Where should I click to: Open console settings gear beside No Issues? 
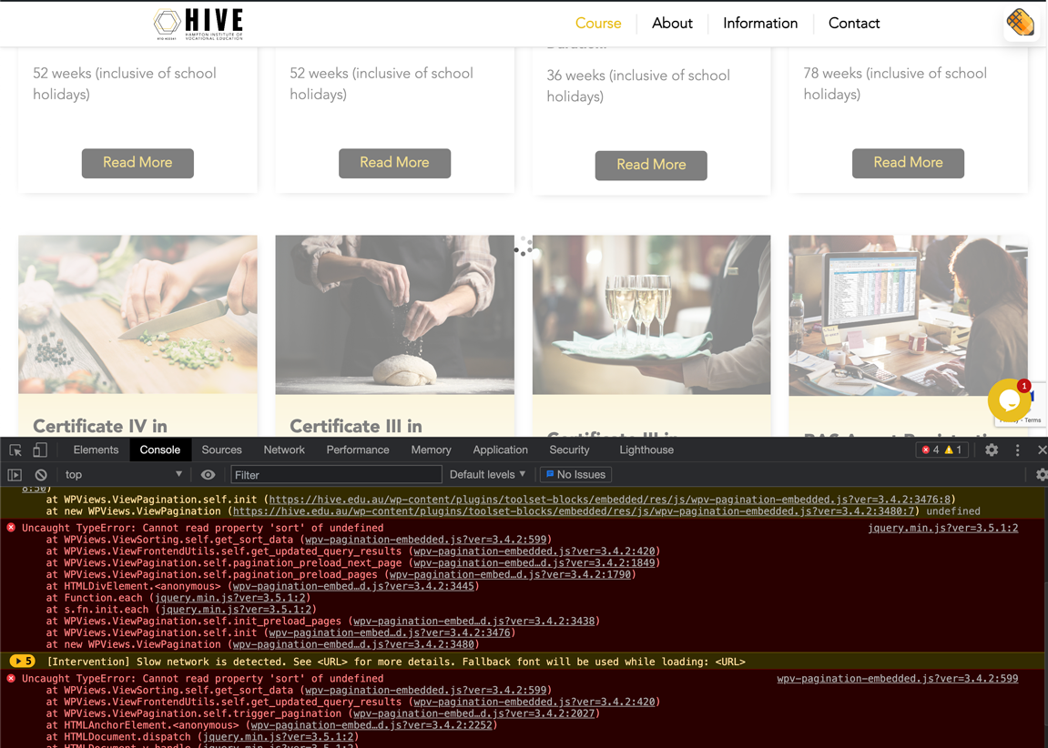pyautogui.click(x=1042, y=475)
